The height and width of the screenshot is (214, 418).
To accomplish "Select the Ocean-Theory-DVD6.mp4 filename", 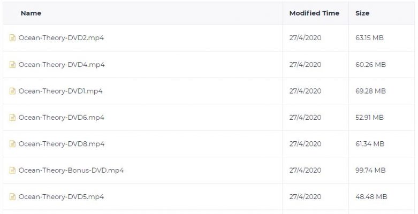I will (62, 118).
